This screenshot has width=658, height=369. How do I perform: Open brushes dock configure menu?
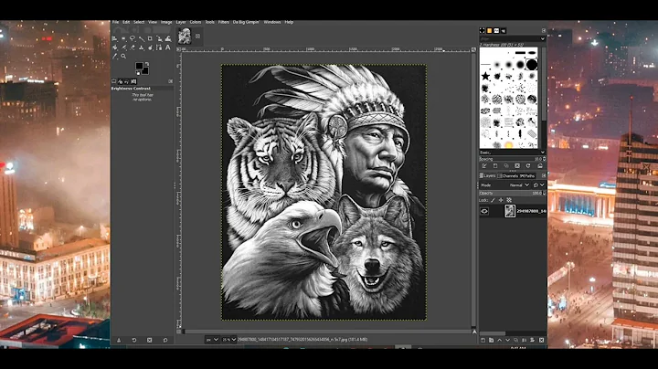pos(544,31)
